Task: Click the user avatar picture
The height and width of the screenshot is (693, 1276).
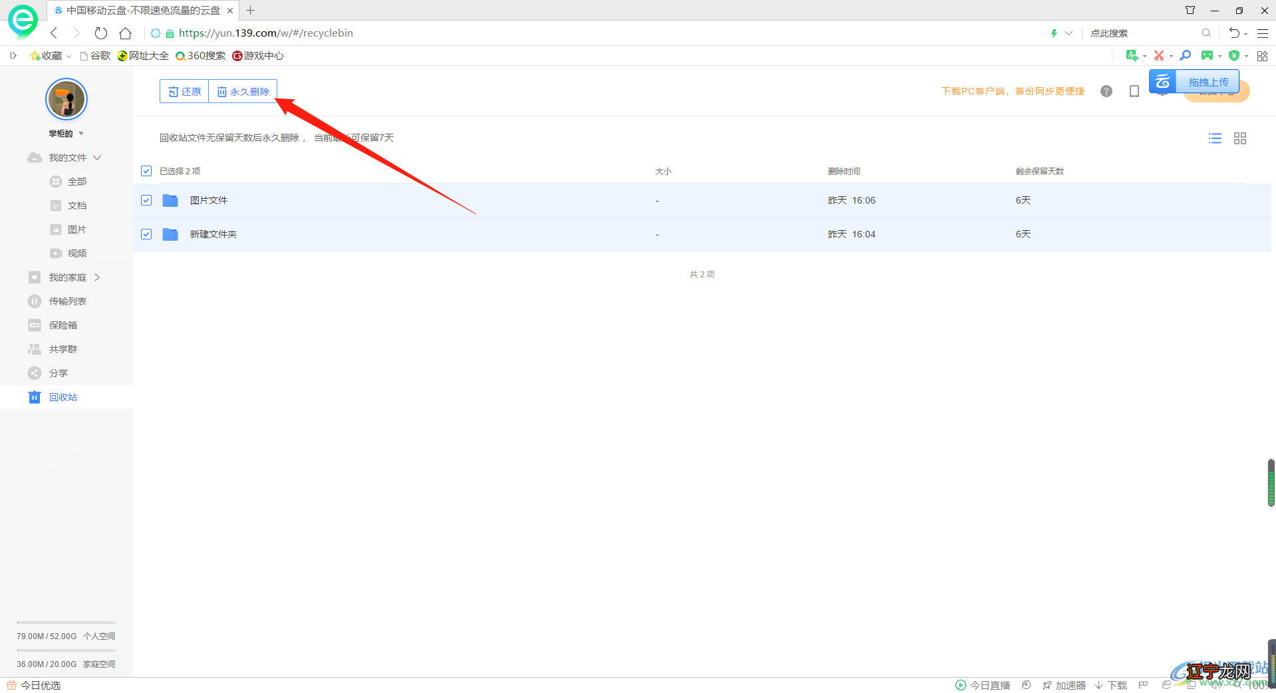Action: (x=66, y=99)
